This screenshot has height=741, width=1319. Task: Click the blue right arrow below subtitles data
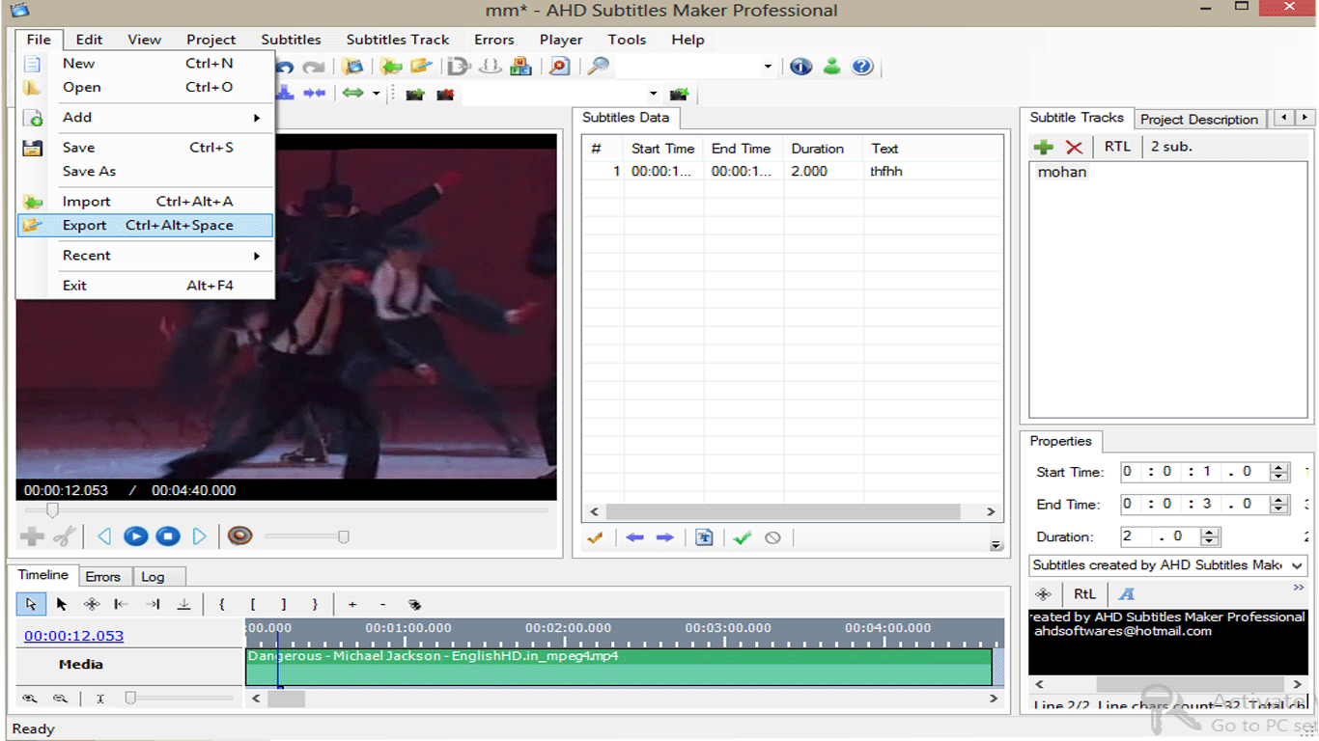(665, 537)
